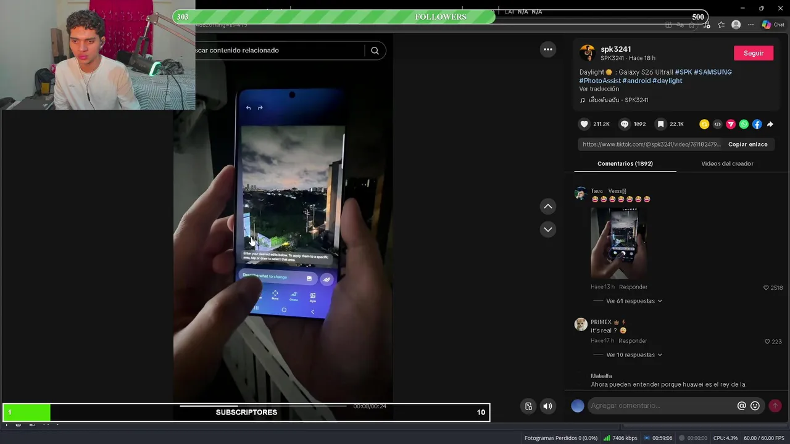Send to friends via red paper-plane icon
The image size is (790, 444).
(x=731, y=124)
